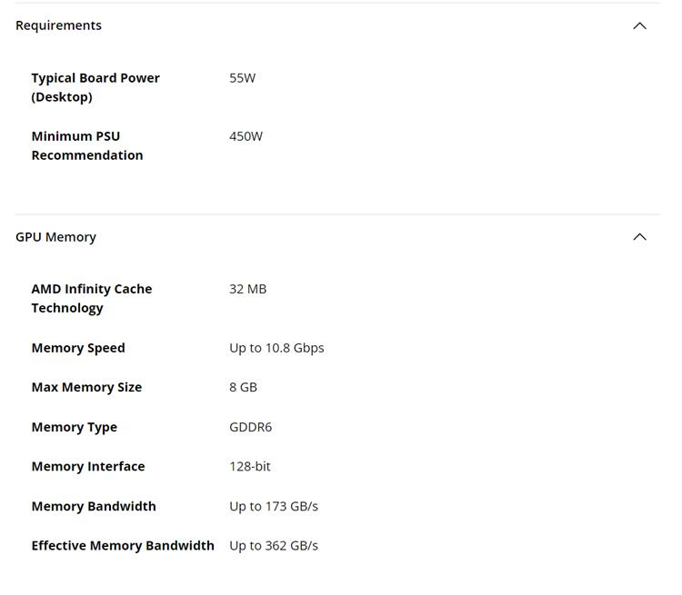Click the 8 GB memory size value
Screen dimensions: 682x595
(243, 387)
